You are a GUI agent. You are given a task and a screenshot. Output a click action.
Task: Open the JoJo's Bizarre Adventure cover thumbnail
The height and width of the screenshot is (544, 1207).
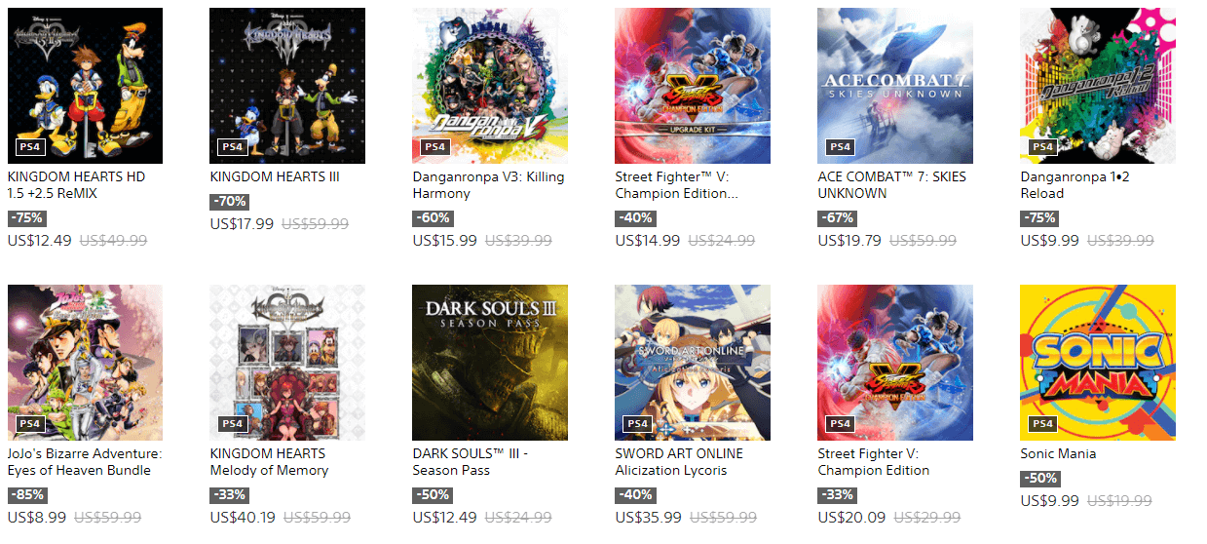tap(85, 363)
